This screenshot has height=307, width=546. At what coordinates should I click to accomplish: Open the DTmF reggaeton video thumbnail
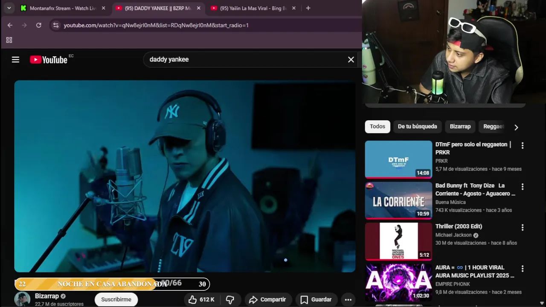tap(398, 159)
